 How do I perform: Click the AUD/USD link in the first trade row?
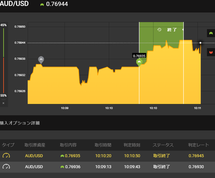(x=34, y=156)
